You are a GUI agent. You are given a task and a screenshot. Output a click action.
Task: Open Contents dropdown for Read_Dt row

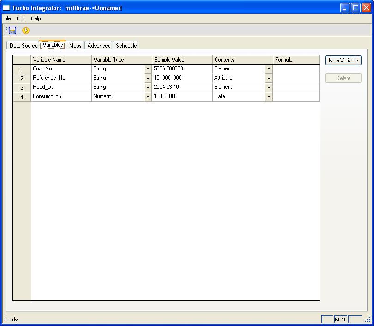(x=269, y=87)
